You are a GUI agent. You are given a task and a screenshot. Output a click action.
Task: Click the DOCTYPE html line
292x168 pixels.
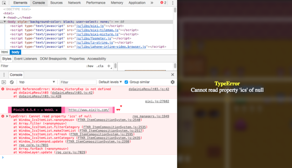coord(17,9)
